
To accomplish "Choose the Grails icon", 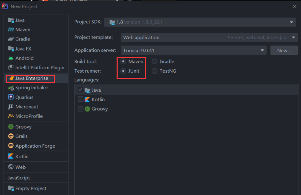I will [11, 136].
